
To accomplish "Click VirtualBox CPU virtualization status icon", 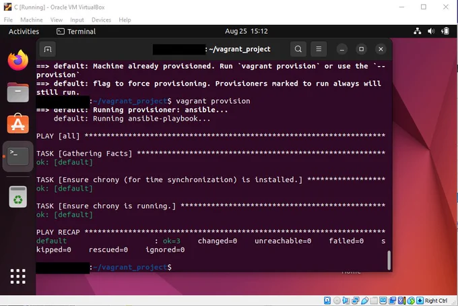I will pyautogui.click(x=402, y=301).
